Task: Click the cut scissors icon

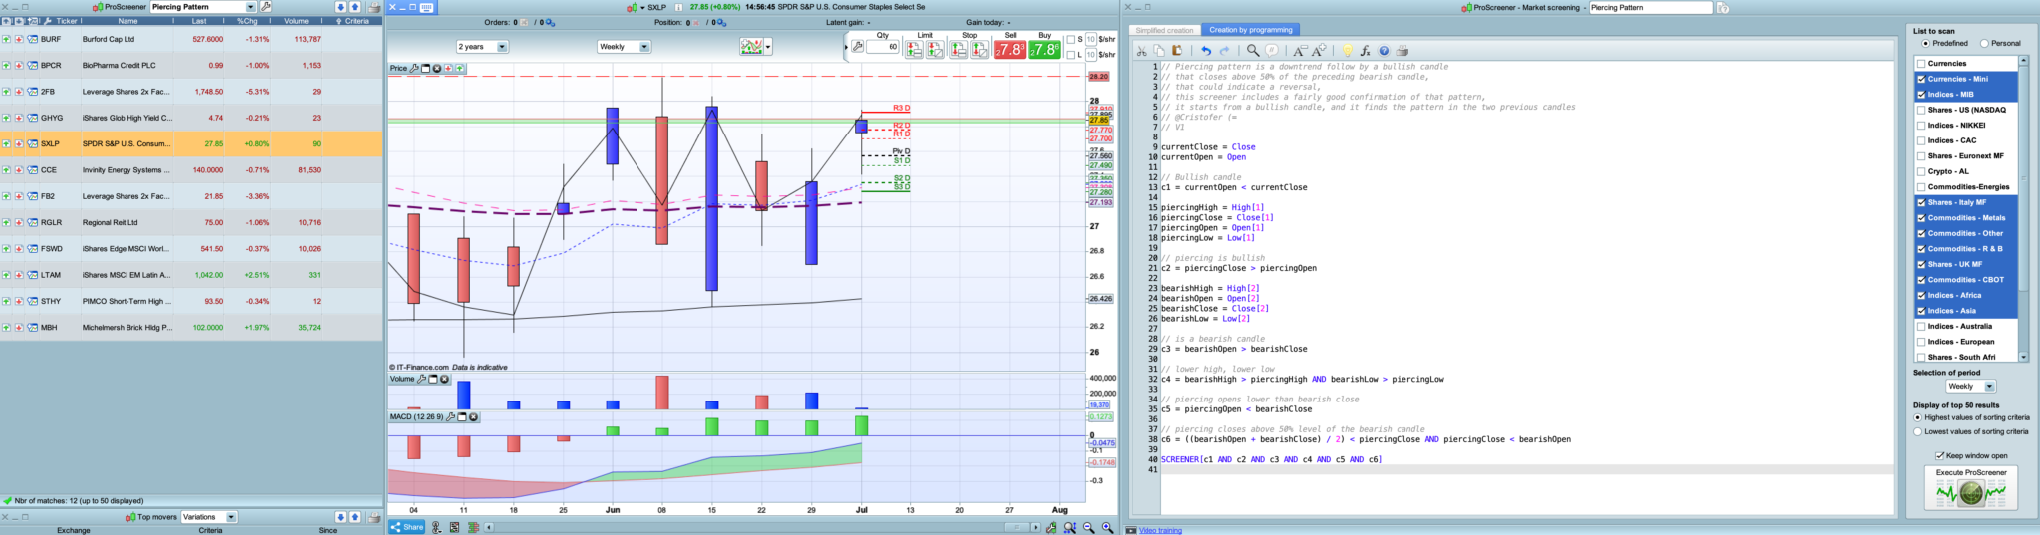Action: coord(1142,51)
